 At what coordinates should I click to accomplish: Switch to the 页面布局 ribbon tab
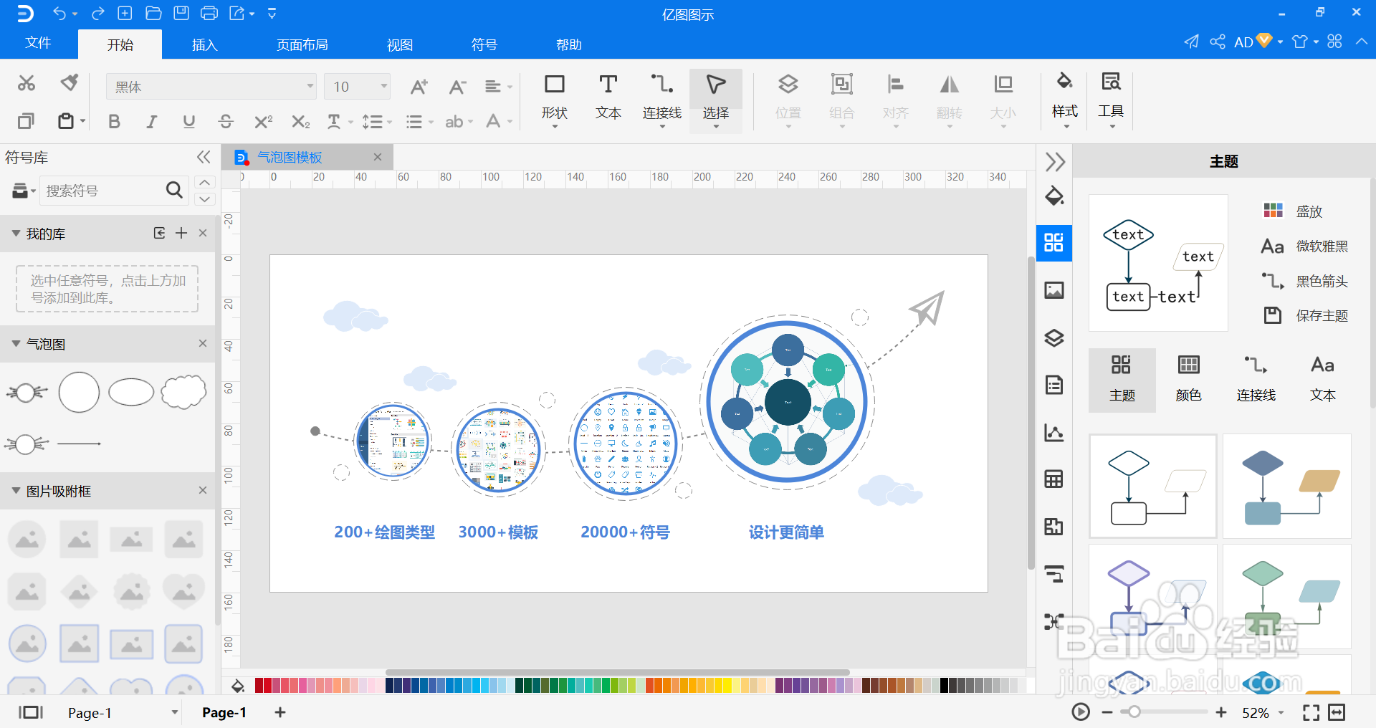click(302, 44)
